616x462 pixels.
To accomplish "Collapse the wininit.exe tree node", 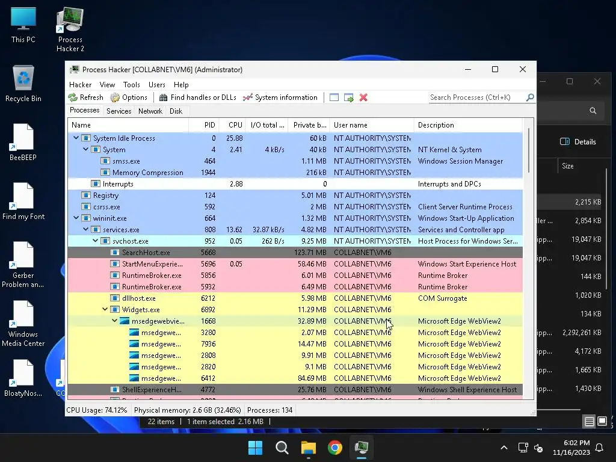I will (76, 218).
